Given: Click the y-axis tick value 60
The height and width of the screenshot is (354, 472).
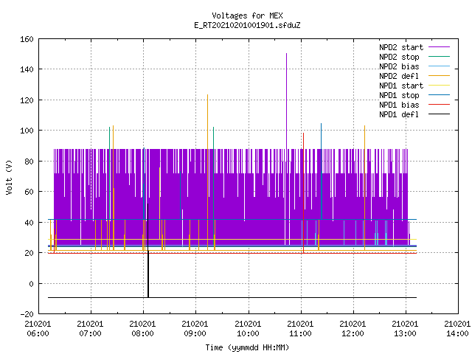Looking at the screenshot, I should click(x=29, y=192).
